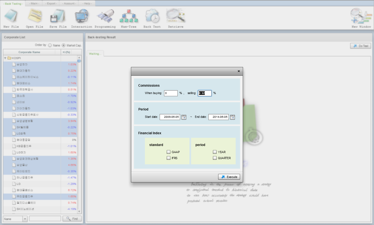
Task: Open the Start date calendar picker
Action: click(184, 117)
